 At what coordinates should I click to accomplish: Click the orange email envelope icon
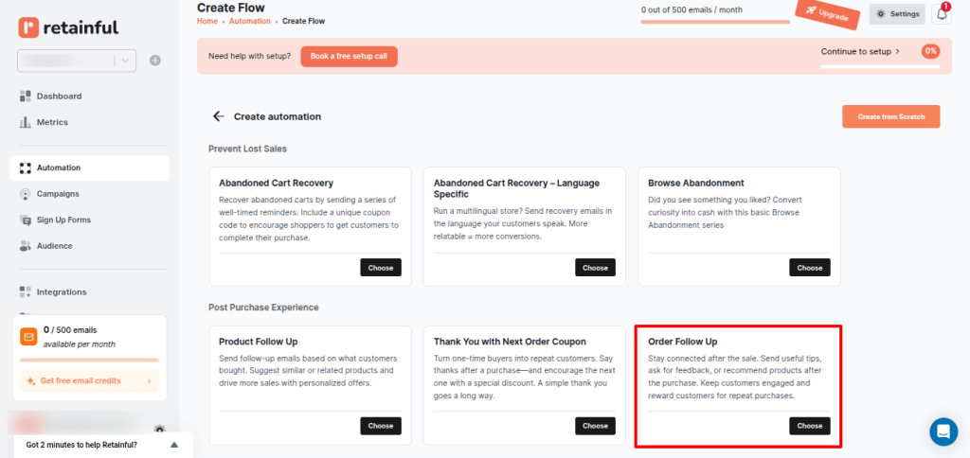coord(28,337)
